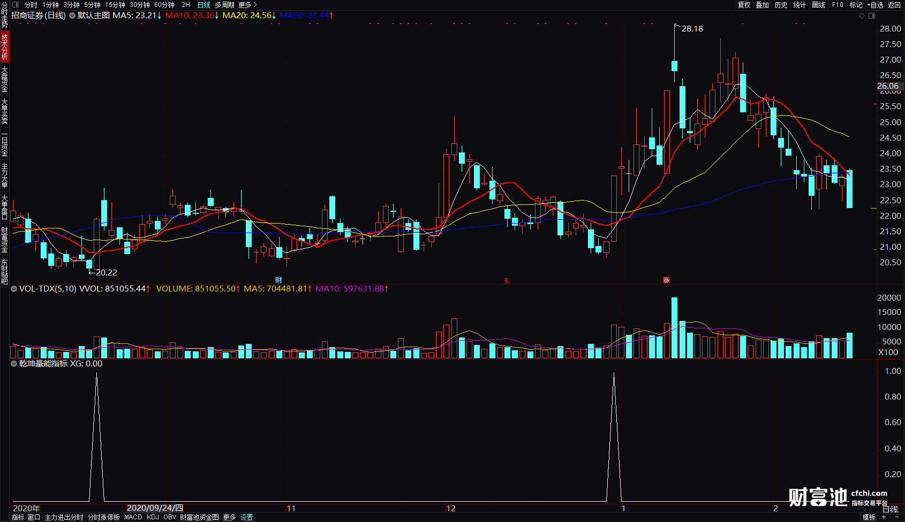Click the 2020/09/24/四 date label
The width and height of the screenshot is (905, 522).
[155, 508]
